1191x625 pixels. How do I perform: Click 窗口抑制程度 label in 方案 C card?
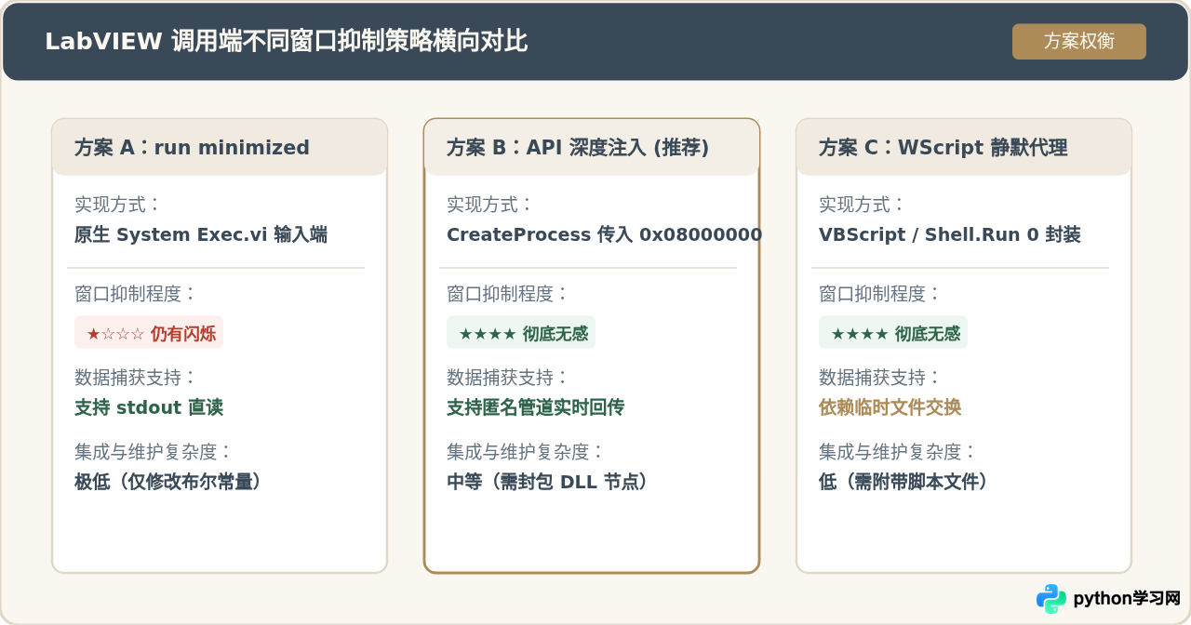click(880, 294)
